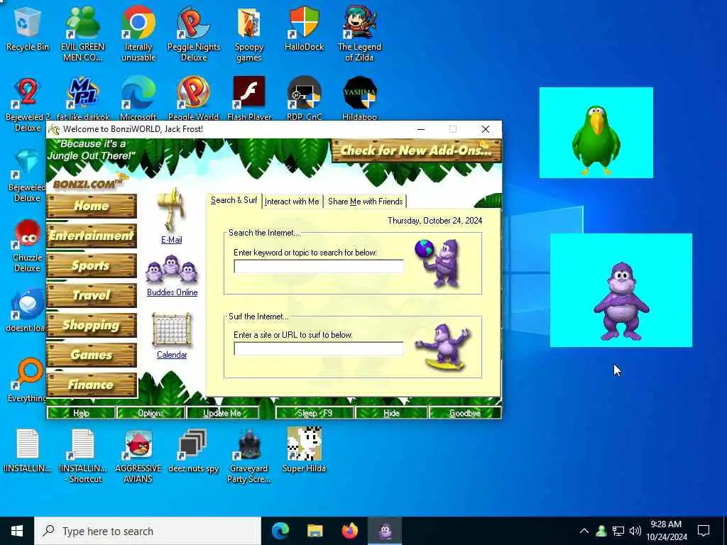The width and height of the screenshot is (727, 545).
Task: Open Microsoft Edge from the taskbar
Action: (x=280, y=531)
